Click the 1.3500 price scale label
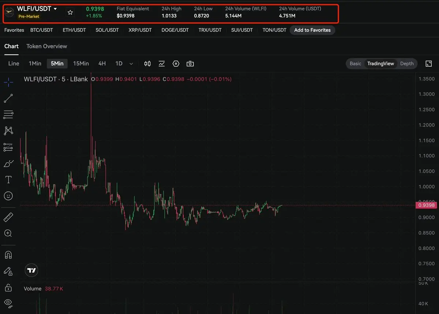 [427, 79]
